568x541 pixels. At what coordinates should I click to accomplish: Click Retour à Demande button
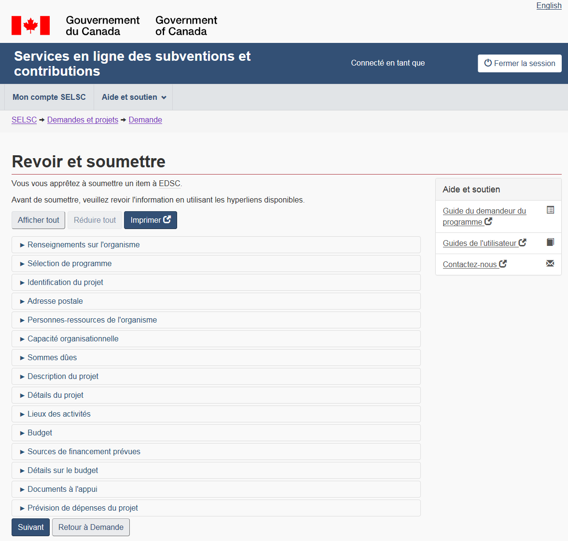pyautogui.click(x=91, y=527)
